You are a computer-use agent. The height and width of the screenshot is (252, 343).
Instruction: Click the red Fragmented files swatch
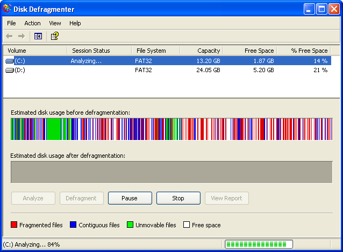coord(14,225)
